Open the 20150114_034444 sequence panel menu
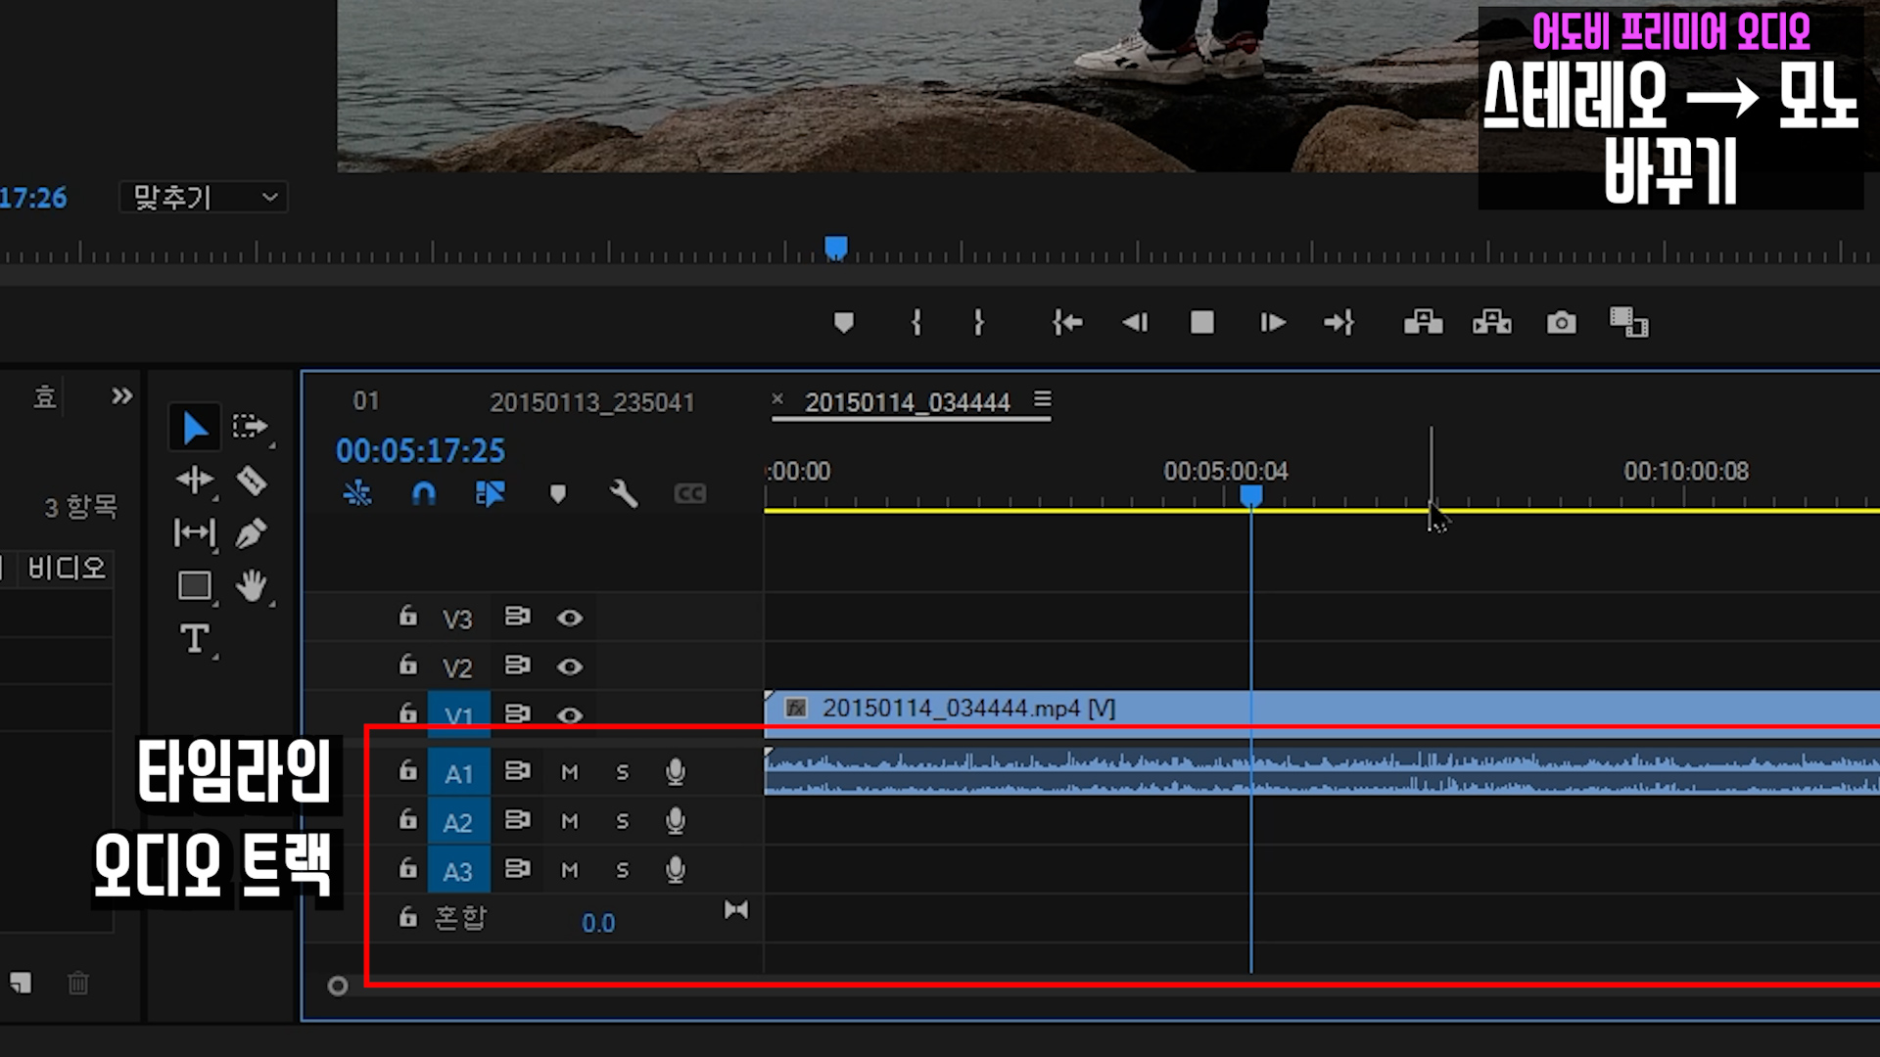This screenshot has height=1057, width=1880. point(1043,400)
